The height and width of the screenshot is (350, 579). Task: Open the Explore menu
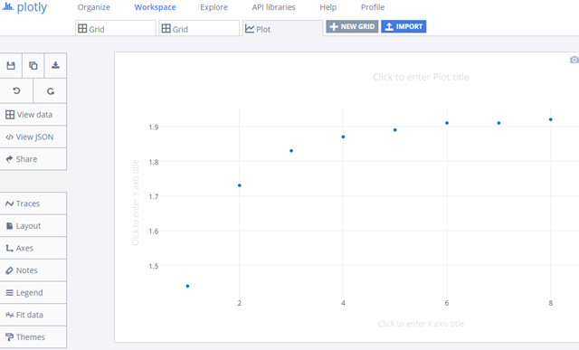tap(214, 7)
